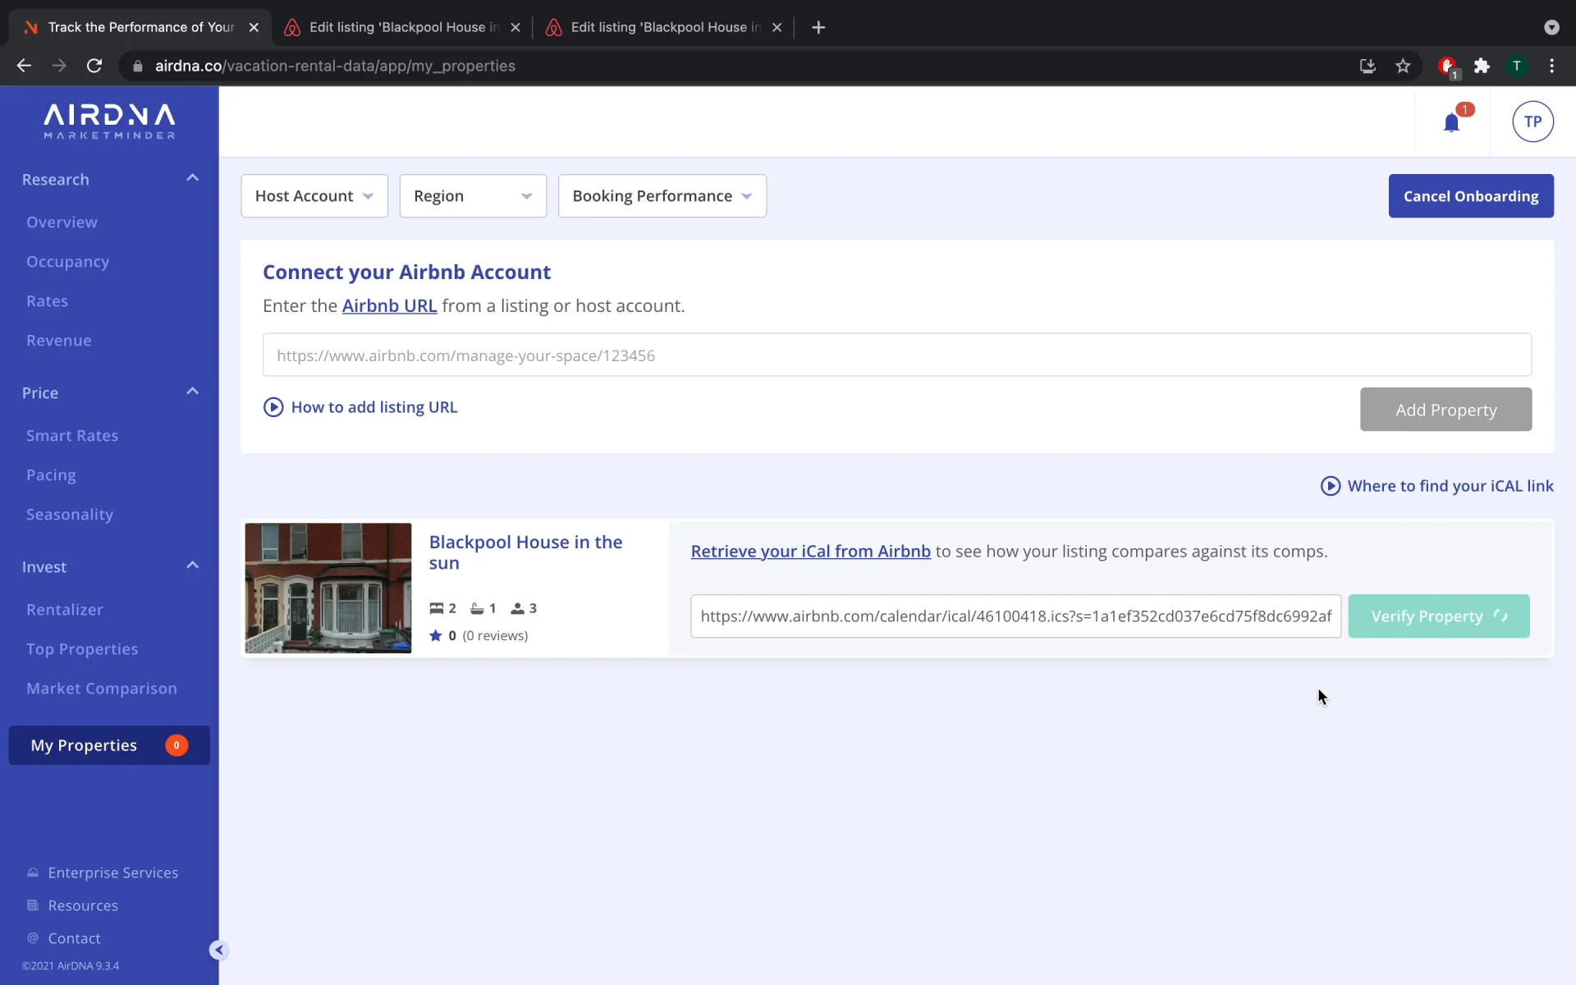Click the play icon beside Where to find your iCAL link
Screen dimensions: 1576x985
(x=1330, y=486)
